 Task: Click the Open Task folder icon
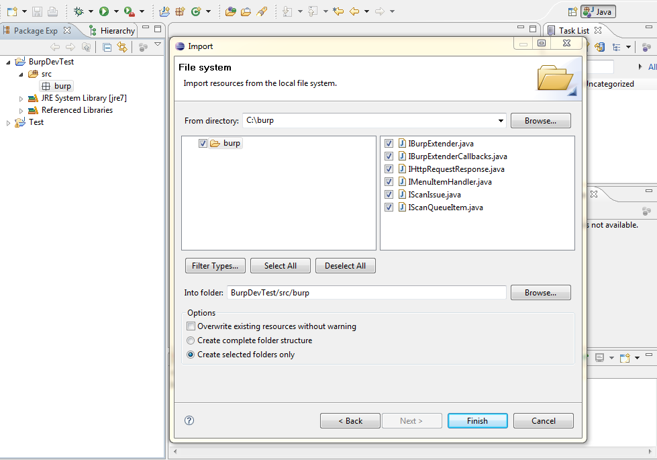coord(246,11)
